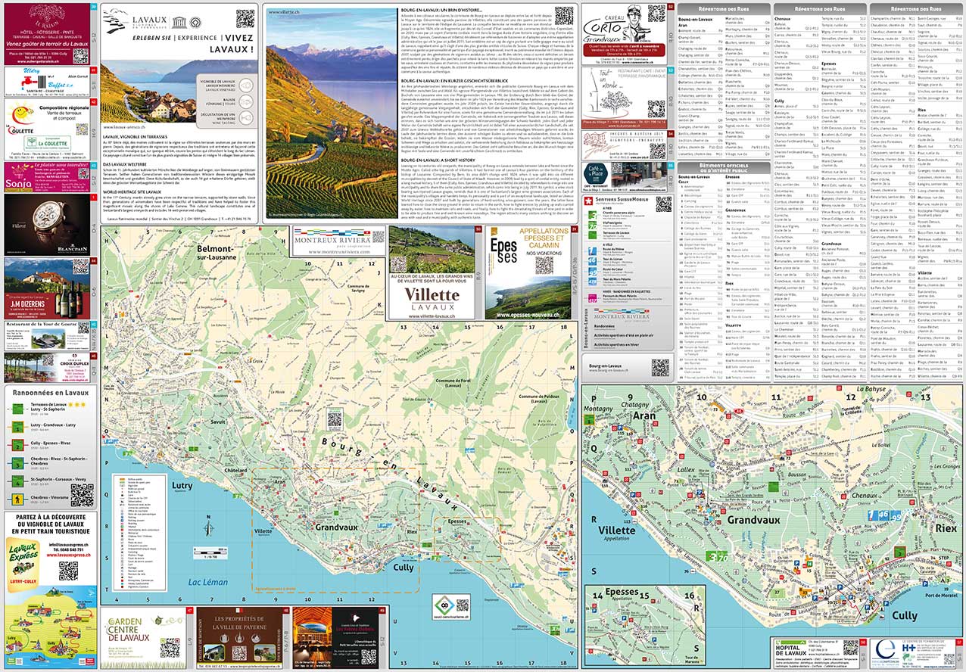Click the QR code at the top of the Bourg-en-Lavaux history panel

click(563, 17)
